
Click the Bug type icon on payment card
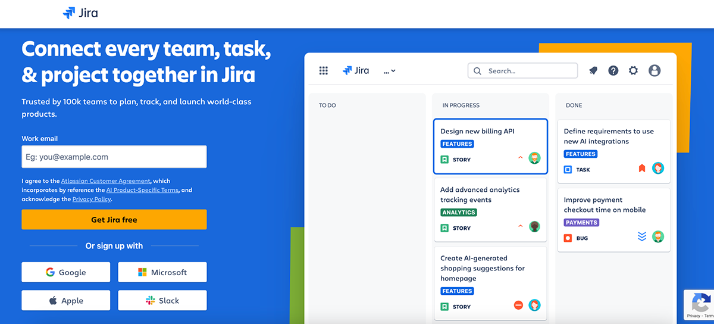568,238
